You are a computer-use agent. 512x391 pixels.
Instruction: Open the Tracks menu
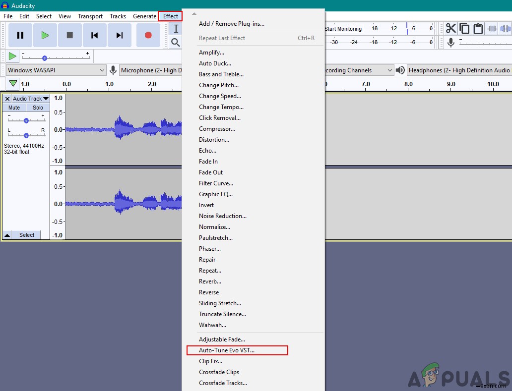(118, 16)
